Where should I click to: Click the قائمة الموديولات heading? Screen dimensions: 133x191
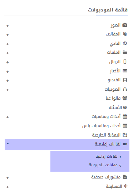coord(108,10)
